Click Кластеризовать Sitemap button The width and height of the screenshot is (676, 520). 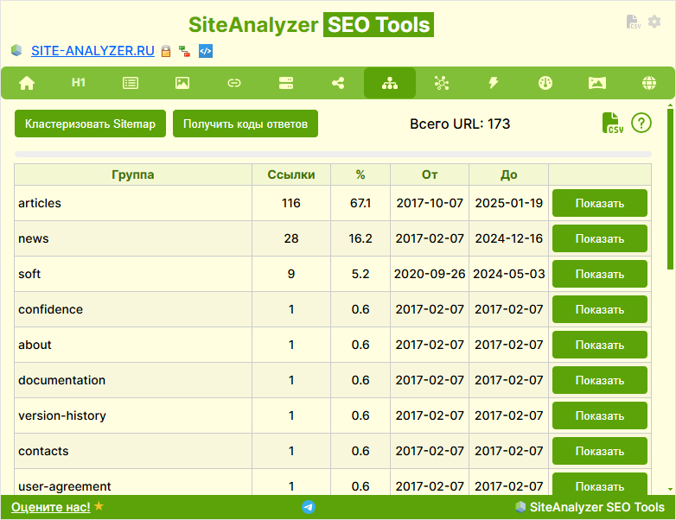tap(90, 124)
